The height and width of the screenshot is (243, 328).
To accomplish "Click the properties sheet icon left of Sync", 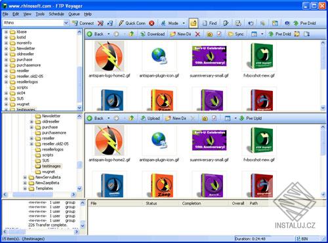I will tap(219, 34).
